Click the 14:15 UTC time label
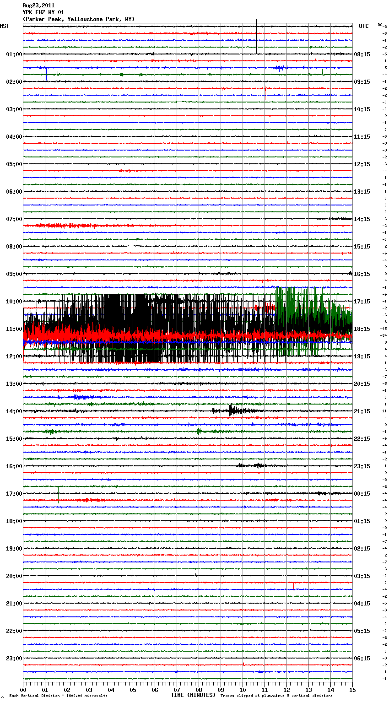Viewport: 389px width, 702px height. [362, 219]
